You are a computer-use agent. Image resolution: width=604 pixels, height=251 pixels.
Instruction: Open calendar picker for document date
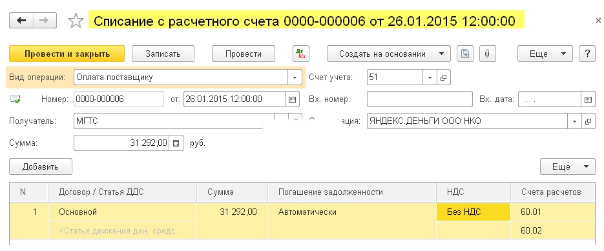click(293, 99)
